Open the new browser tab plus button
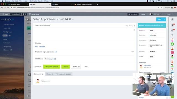Viewport: 177px width, 99px height. (x=97, y=4)
